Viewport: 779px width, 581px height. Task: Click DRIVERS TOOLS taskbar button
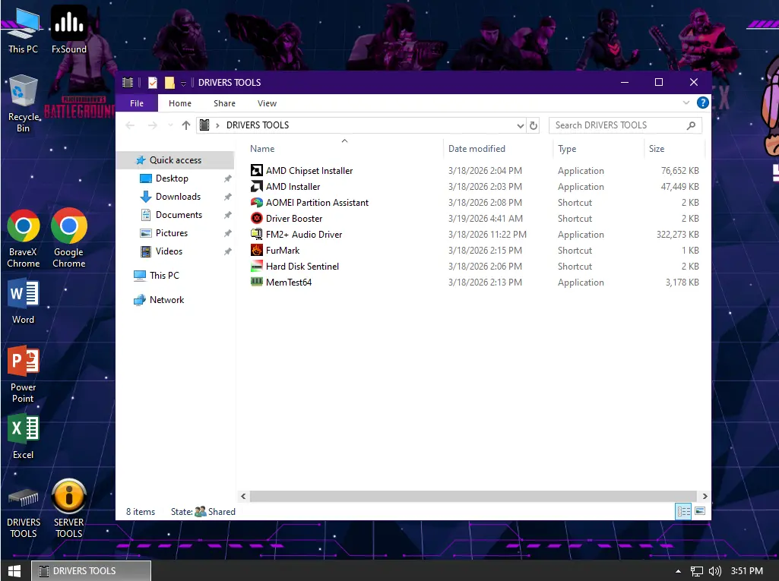91,571
